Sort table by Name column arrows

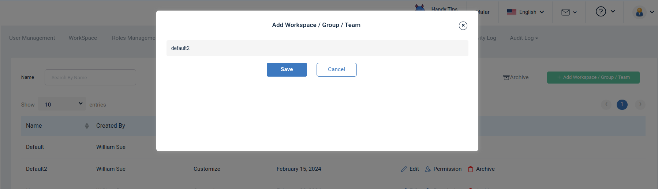87,126
